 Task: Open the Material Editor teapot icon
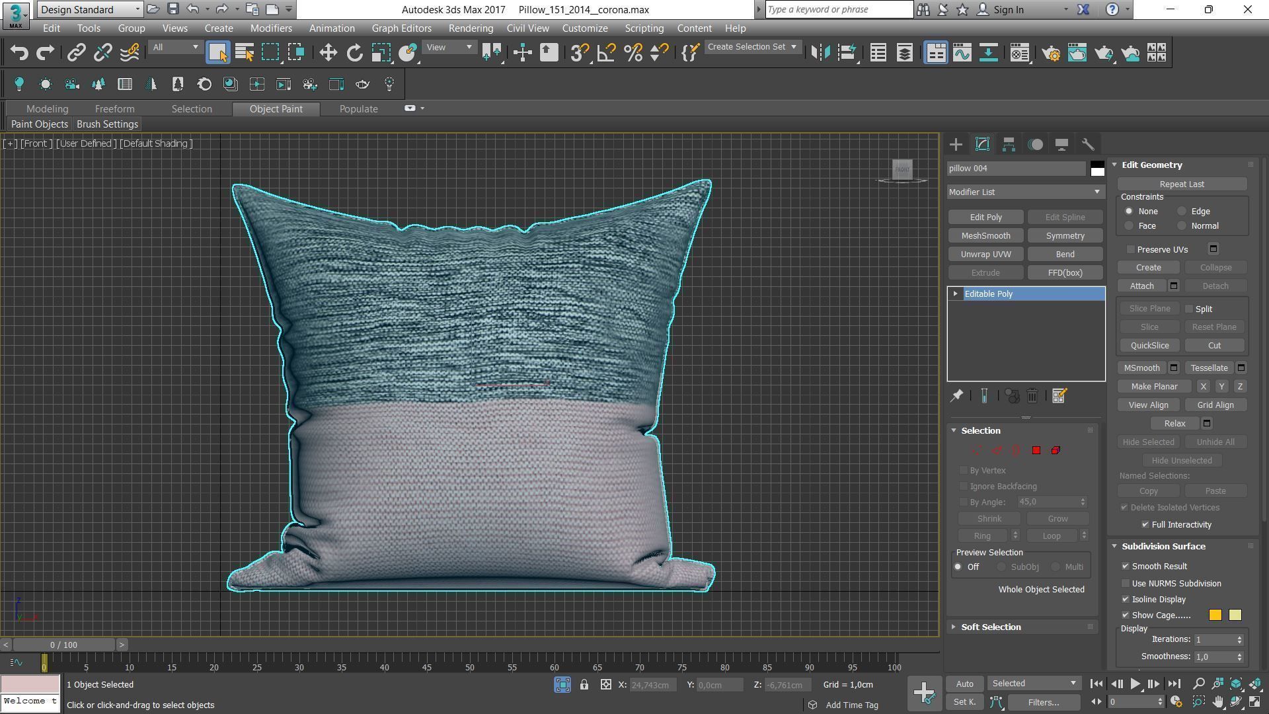click(x=1019, y=53)
